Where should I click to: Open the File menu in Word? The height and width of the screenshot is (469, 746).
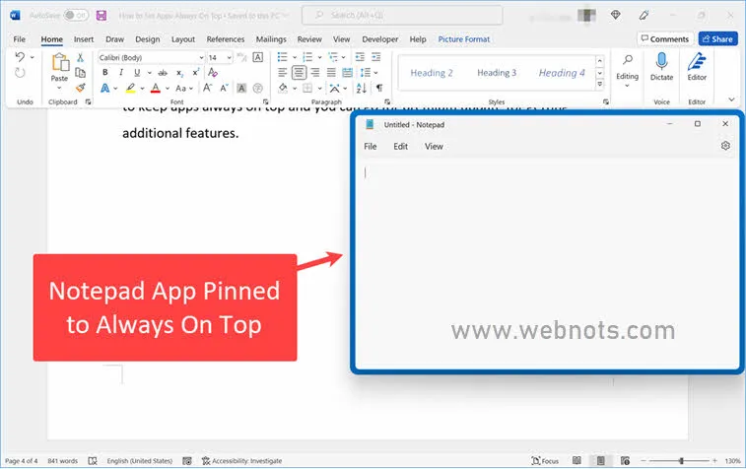[20, 39]
